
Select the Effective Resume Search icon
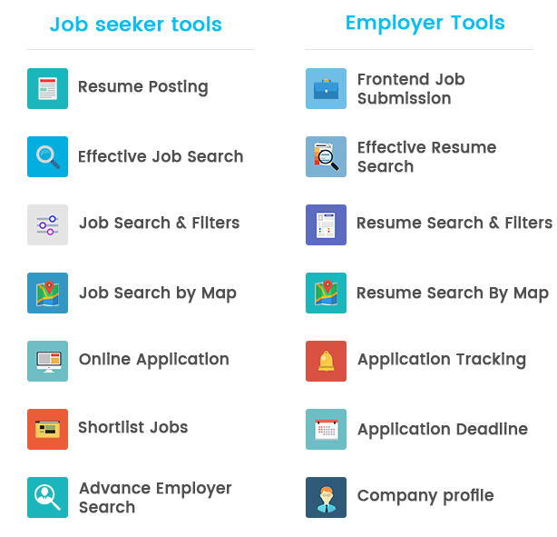tap(326, 156)
